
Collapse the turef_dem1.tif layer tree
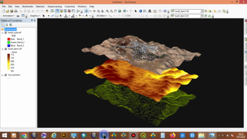[3, 49]
